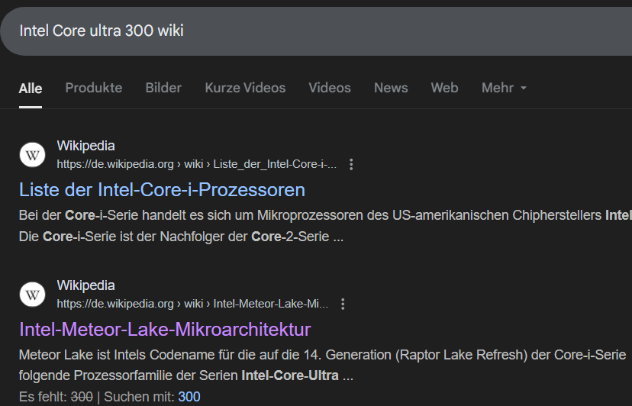Click the struck-through '300' in 'Es fehlt'
Screen dimensions: 632x406
tap(82, 397)
